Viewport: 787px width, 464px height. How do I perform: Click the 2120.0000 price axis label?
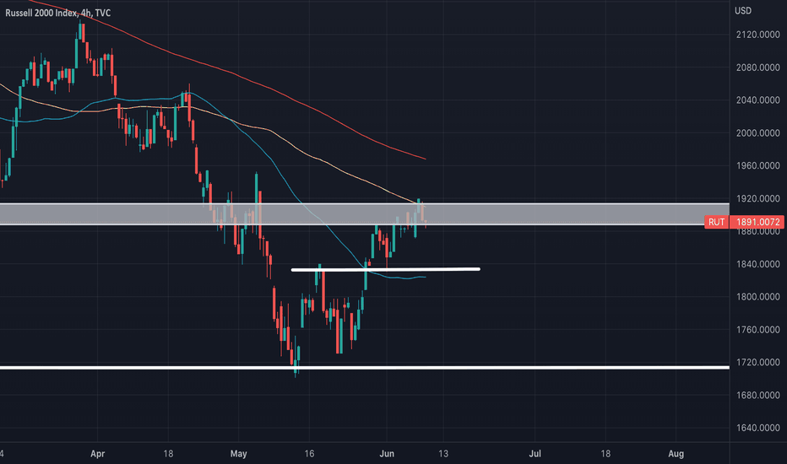coord(758,35)
